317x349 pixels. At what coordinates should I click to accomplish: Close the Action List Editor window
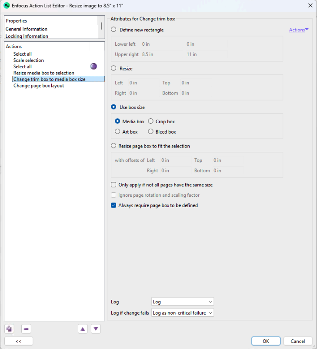[310, 5]
